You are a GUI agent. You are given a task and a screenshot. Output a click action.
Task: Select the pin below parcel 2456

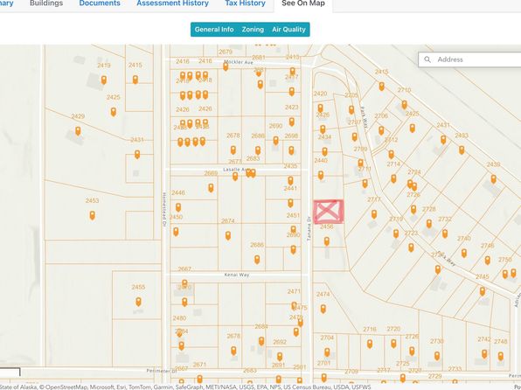coord(327,241)
